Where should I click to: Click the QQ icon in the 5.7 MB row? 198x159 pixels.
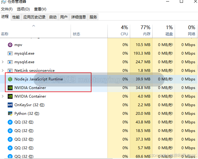click(10, 148)
